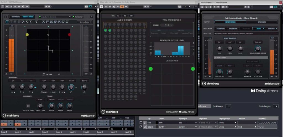Click the Yaw knob in AmbiDecoder
Screen dimensions: 283x137
click(219, 49)
